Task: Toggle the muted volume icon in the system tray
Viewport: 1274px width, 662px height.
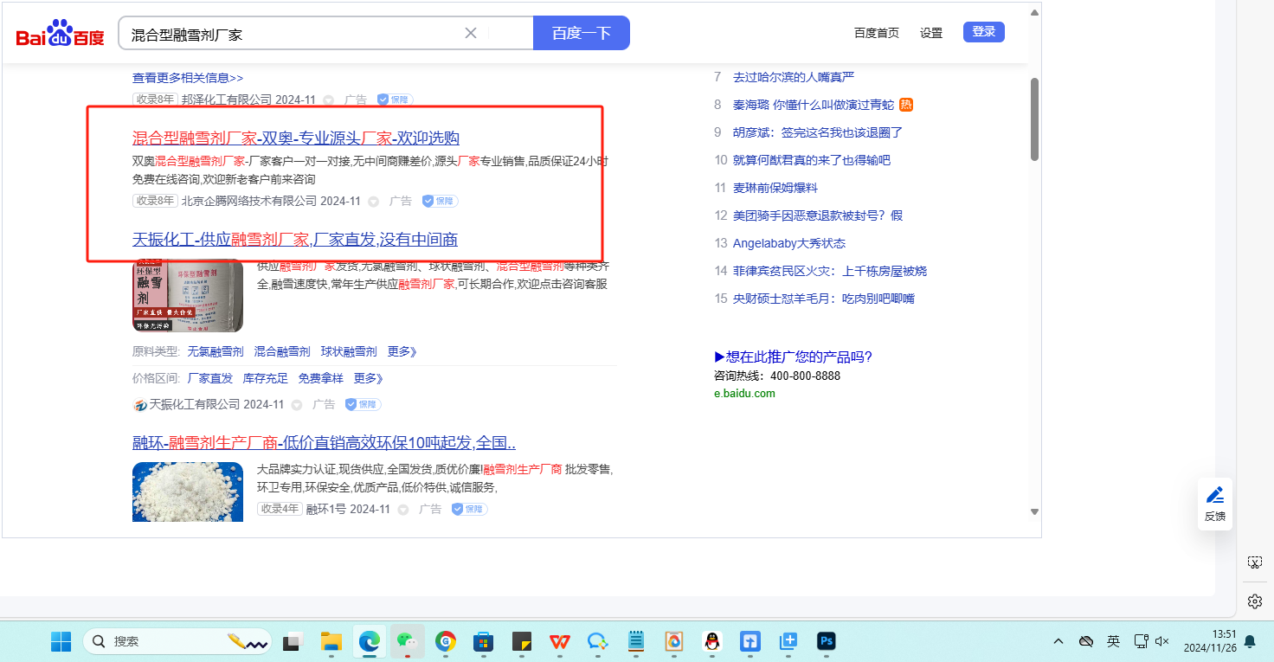Action: 1162,641
